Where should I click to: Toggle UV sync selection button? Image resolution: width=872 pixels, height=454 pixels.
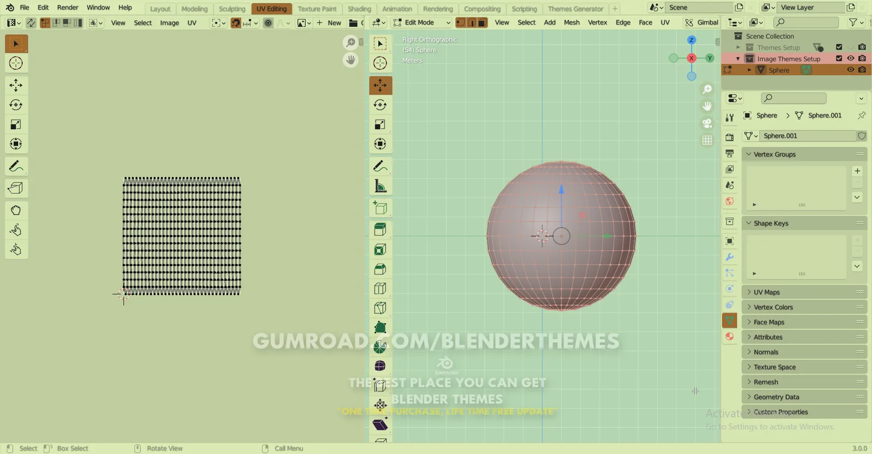click(x=31, y=23)
